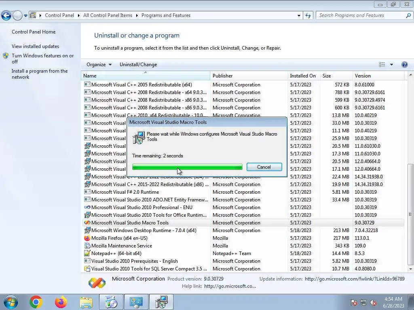Screen dimensions: 414x310
Task: Click Visual Studio Tools for Office Runtime icon
Action: click(87, 215)
